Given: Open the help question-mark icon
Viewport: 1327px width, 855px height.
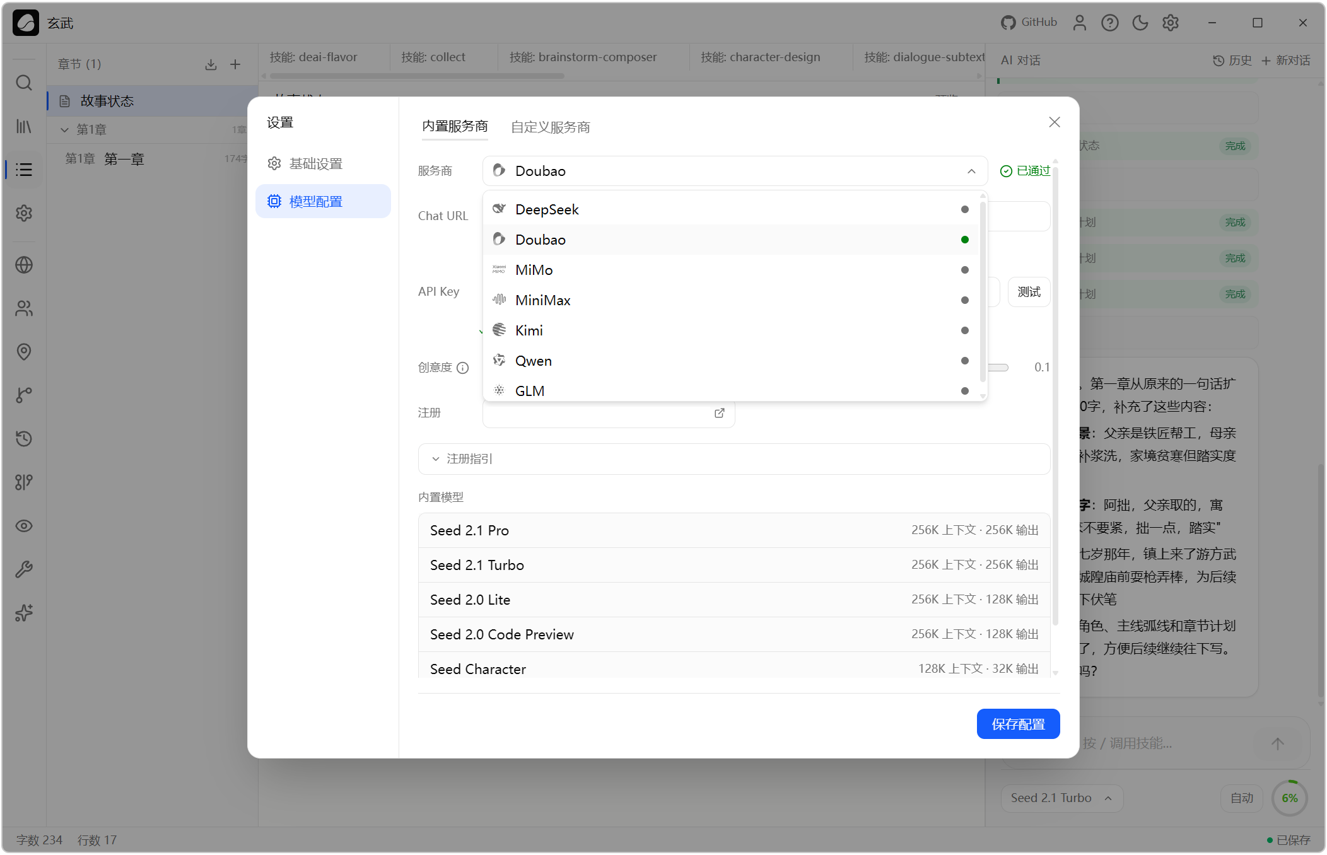Looking at the screenshot, I should pyautogui.click(x=1110, y=23).
